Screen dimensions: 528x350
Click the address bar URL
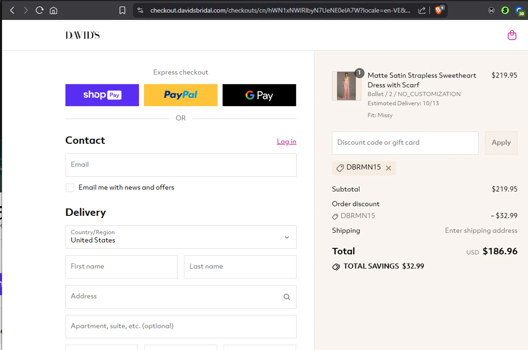(280, 10)
